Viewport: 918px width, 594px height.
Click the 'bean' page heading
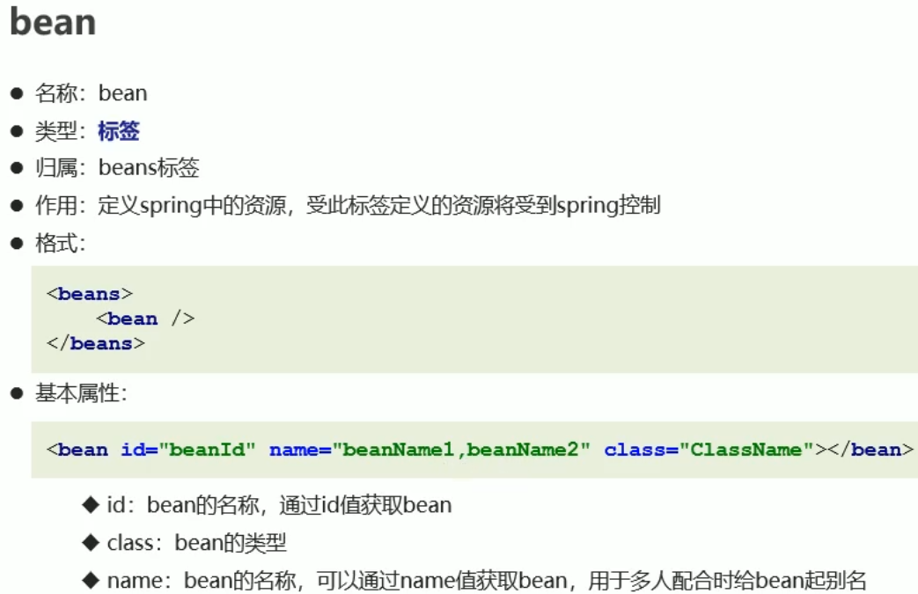[x=53, y=22]
